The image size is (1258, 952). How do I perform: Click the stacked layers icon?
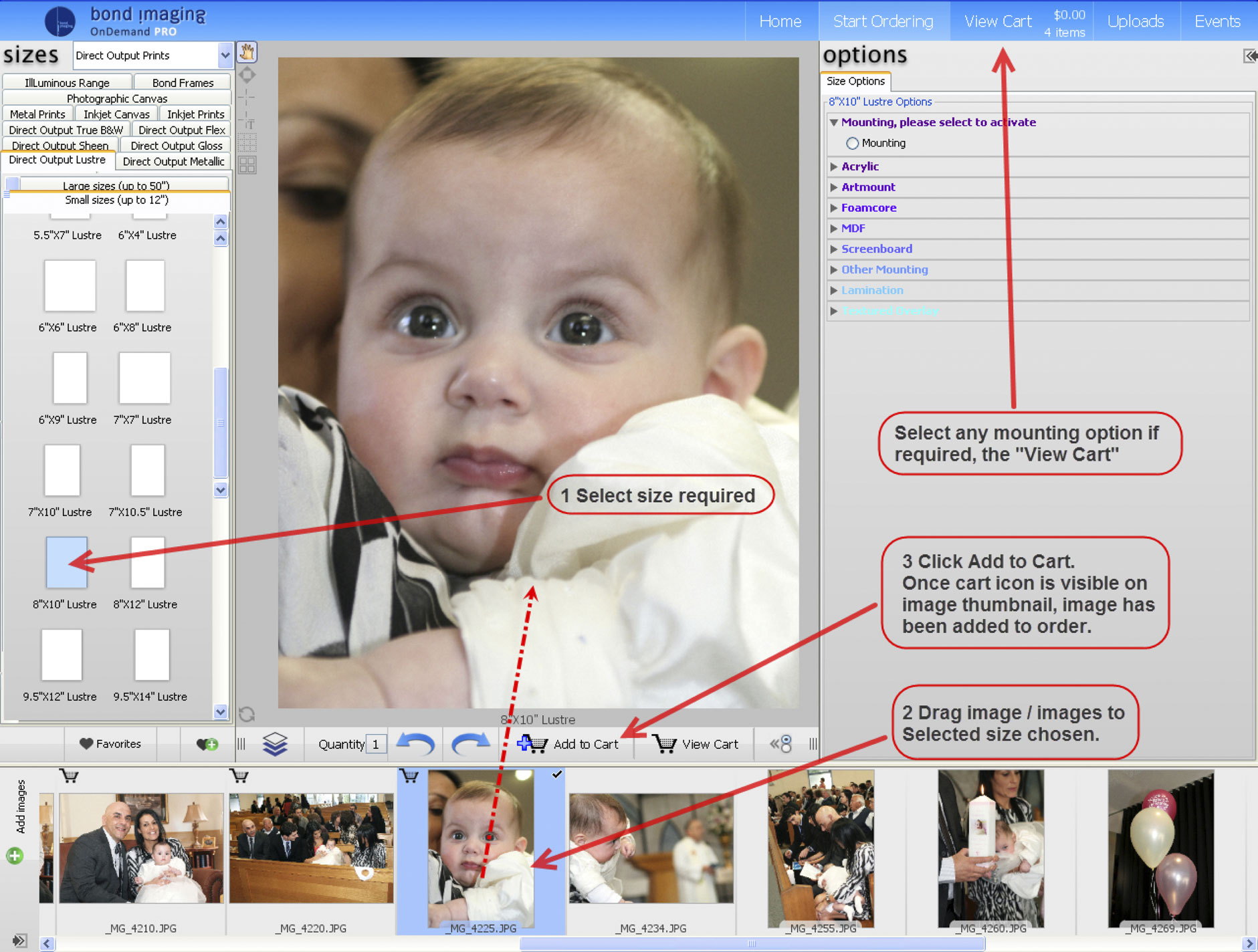[x=275, y=743]
